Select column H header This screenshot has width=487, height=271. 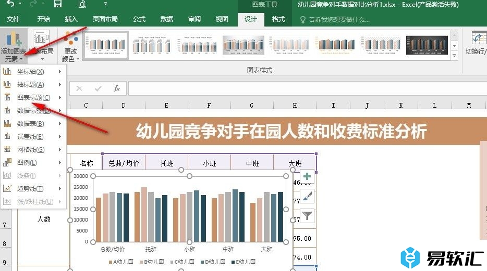[295, 105]
